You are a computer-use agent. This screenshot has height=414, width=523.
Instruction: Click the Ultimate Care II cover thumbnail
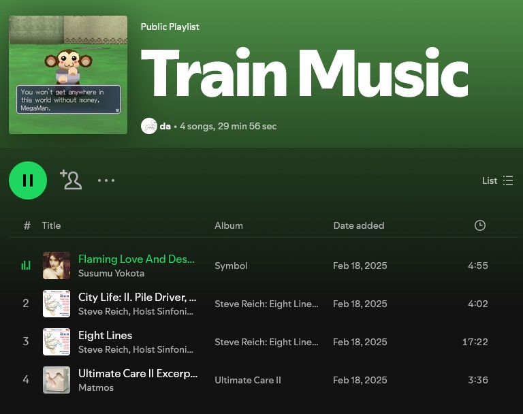click(57, 380)
